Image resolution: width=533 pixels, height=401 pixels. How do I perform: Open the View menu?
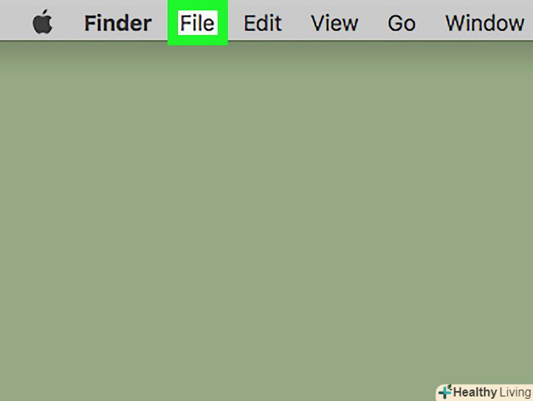[x=335, y=23]
